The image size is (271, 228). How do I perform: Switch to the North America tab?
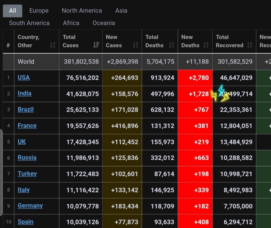(82, 11)
